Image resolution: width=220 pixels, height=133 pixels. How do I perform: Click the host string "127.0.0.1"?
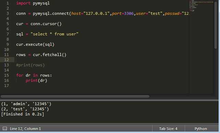point(96,13)
